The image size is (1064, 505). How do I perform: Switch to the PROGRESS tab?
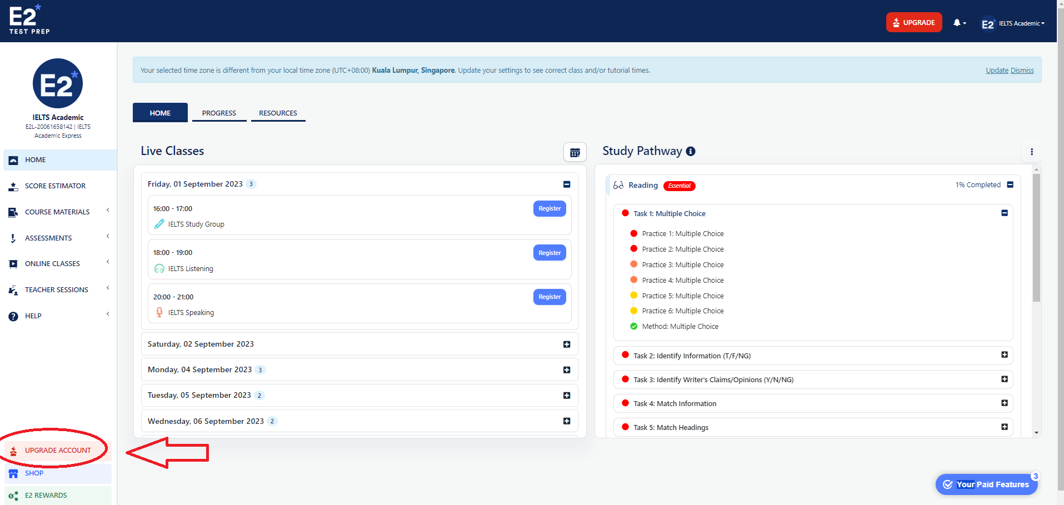click(219, 113)
